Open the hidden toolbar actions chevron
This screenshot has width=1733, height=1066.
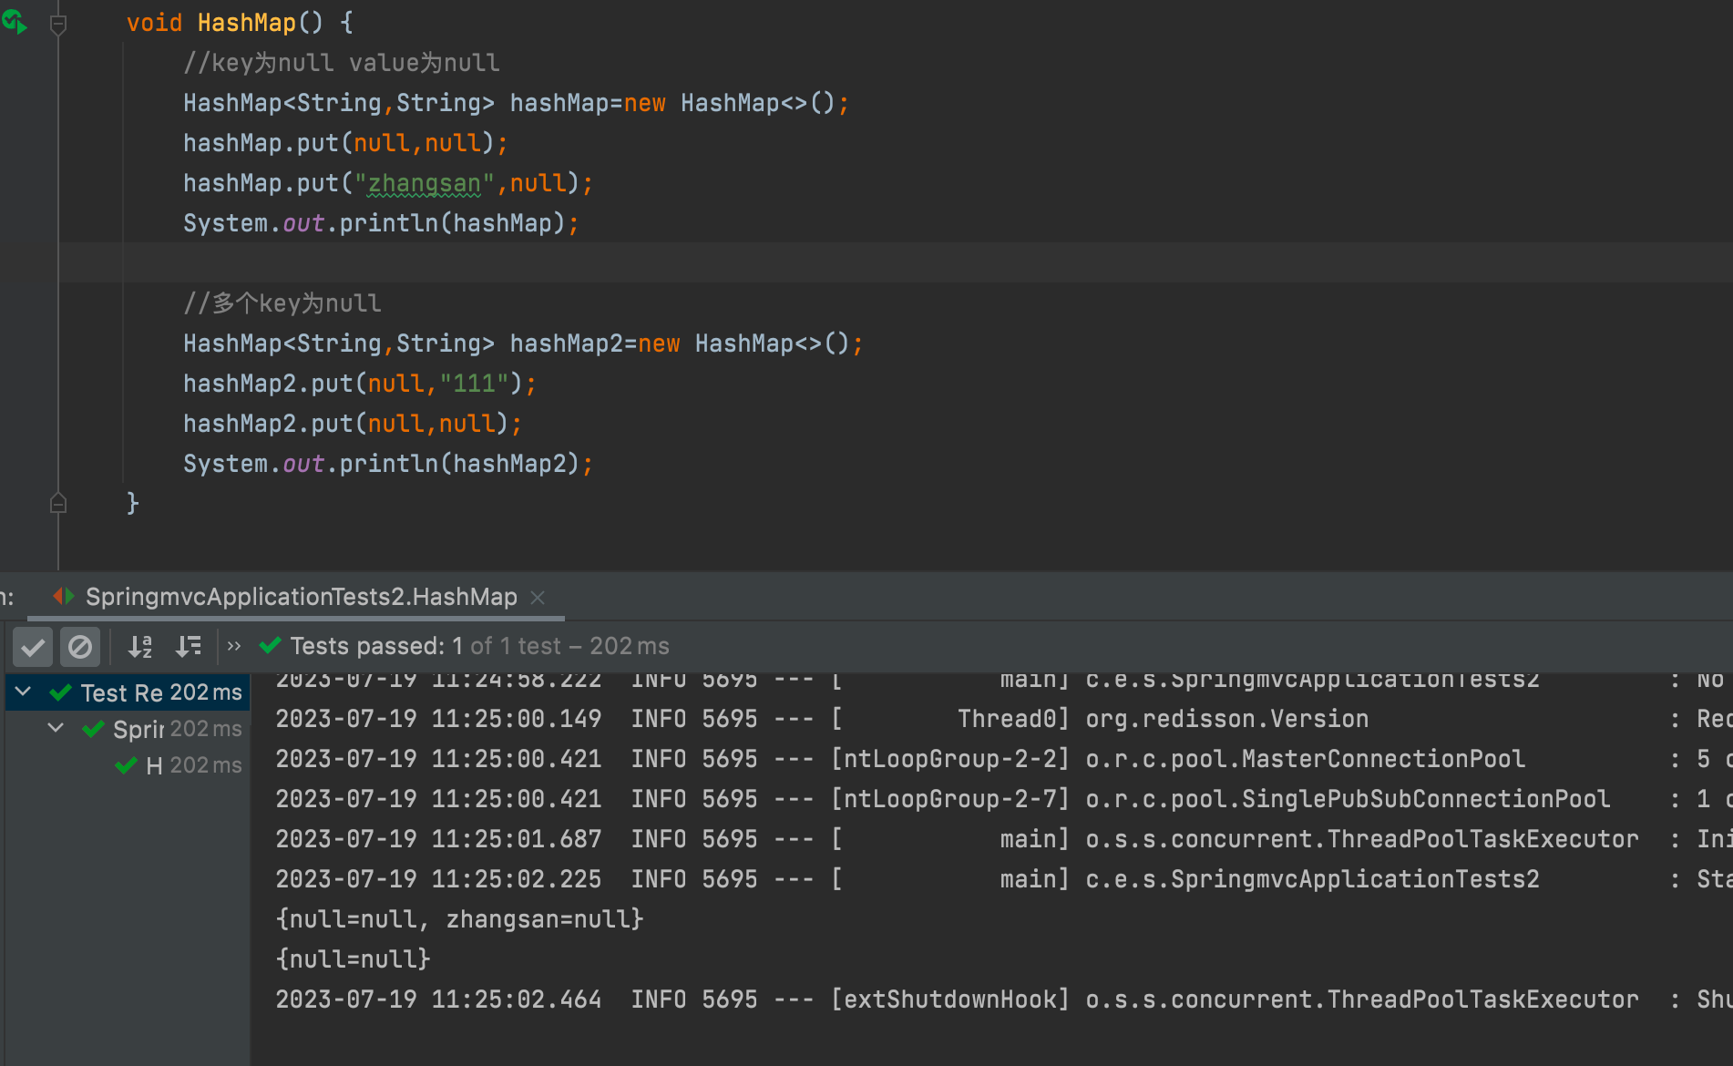coord(233,646)
